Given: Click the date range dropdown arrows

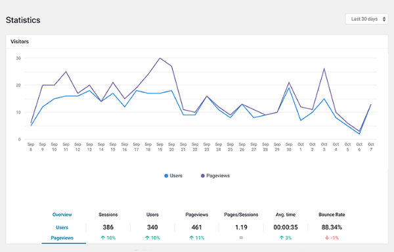Looking at the screenshot, I should pos(384,19).
